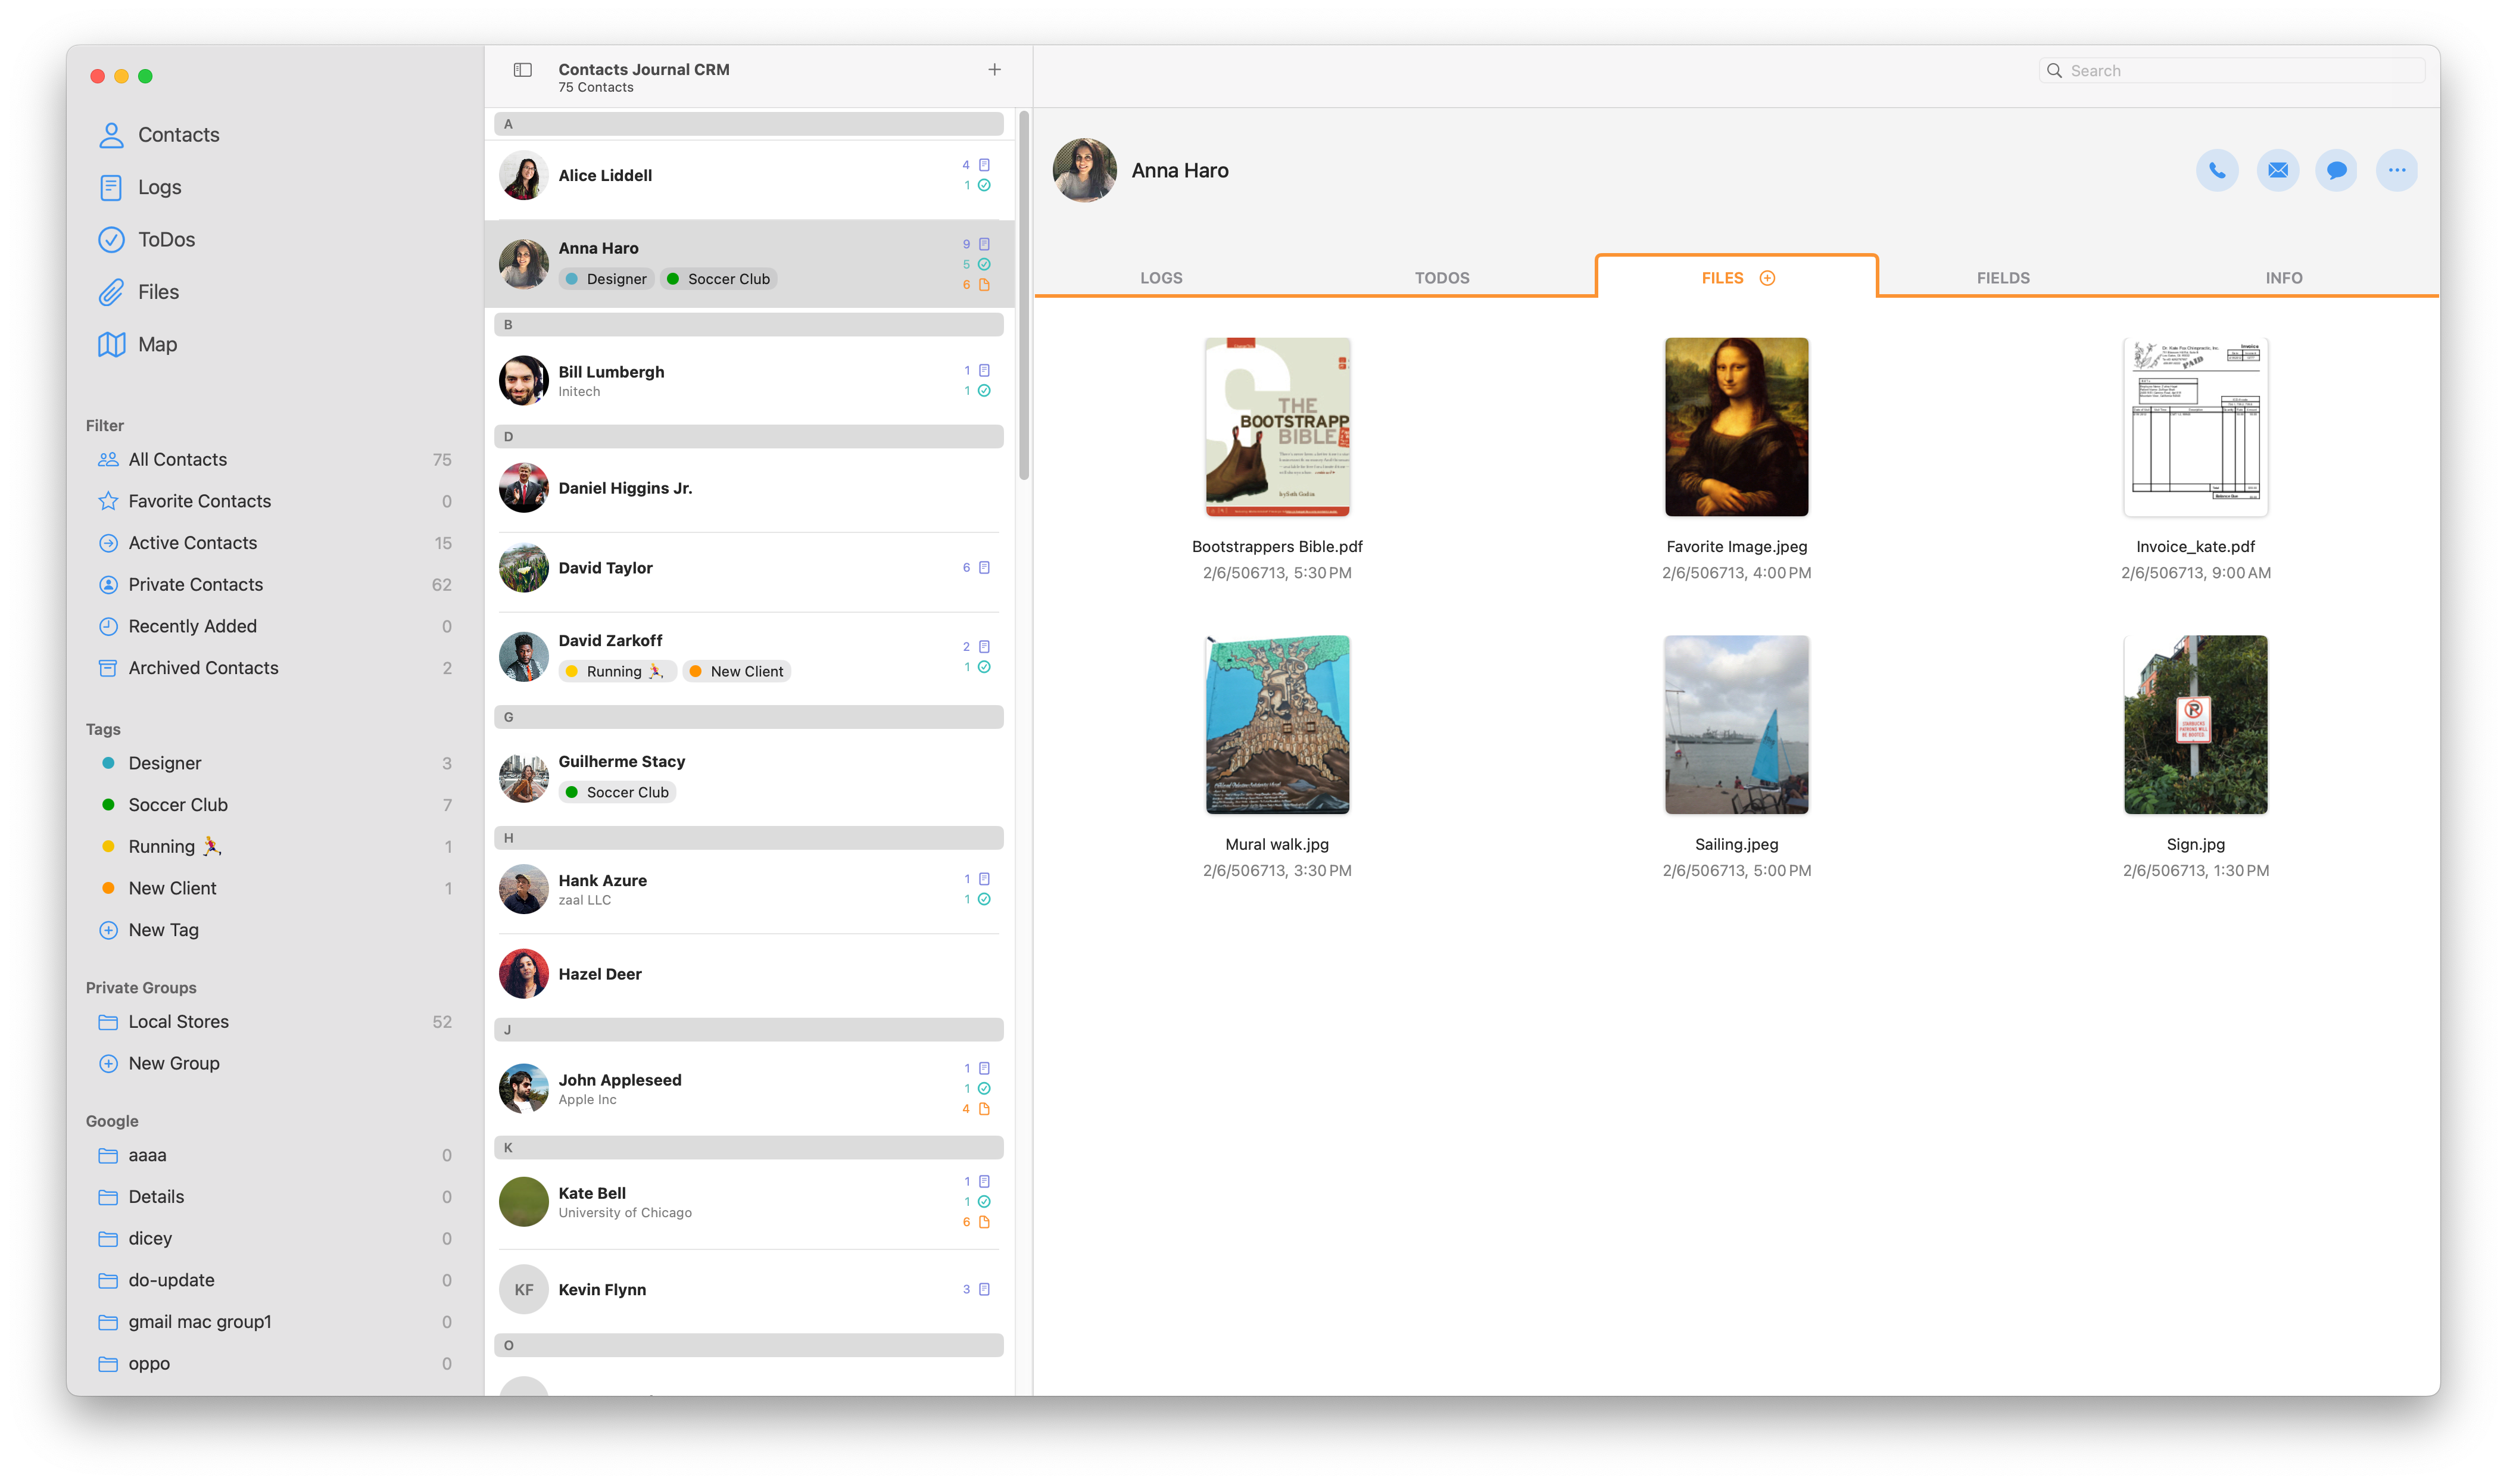Show Archived Contacts
This screenshot has width=2507, height=1484.
(274, 668)
